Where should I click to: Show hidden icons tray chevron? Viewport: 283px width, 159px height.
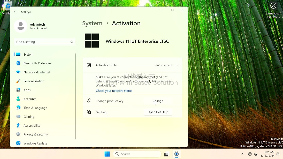pos(243,154)
